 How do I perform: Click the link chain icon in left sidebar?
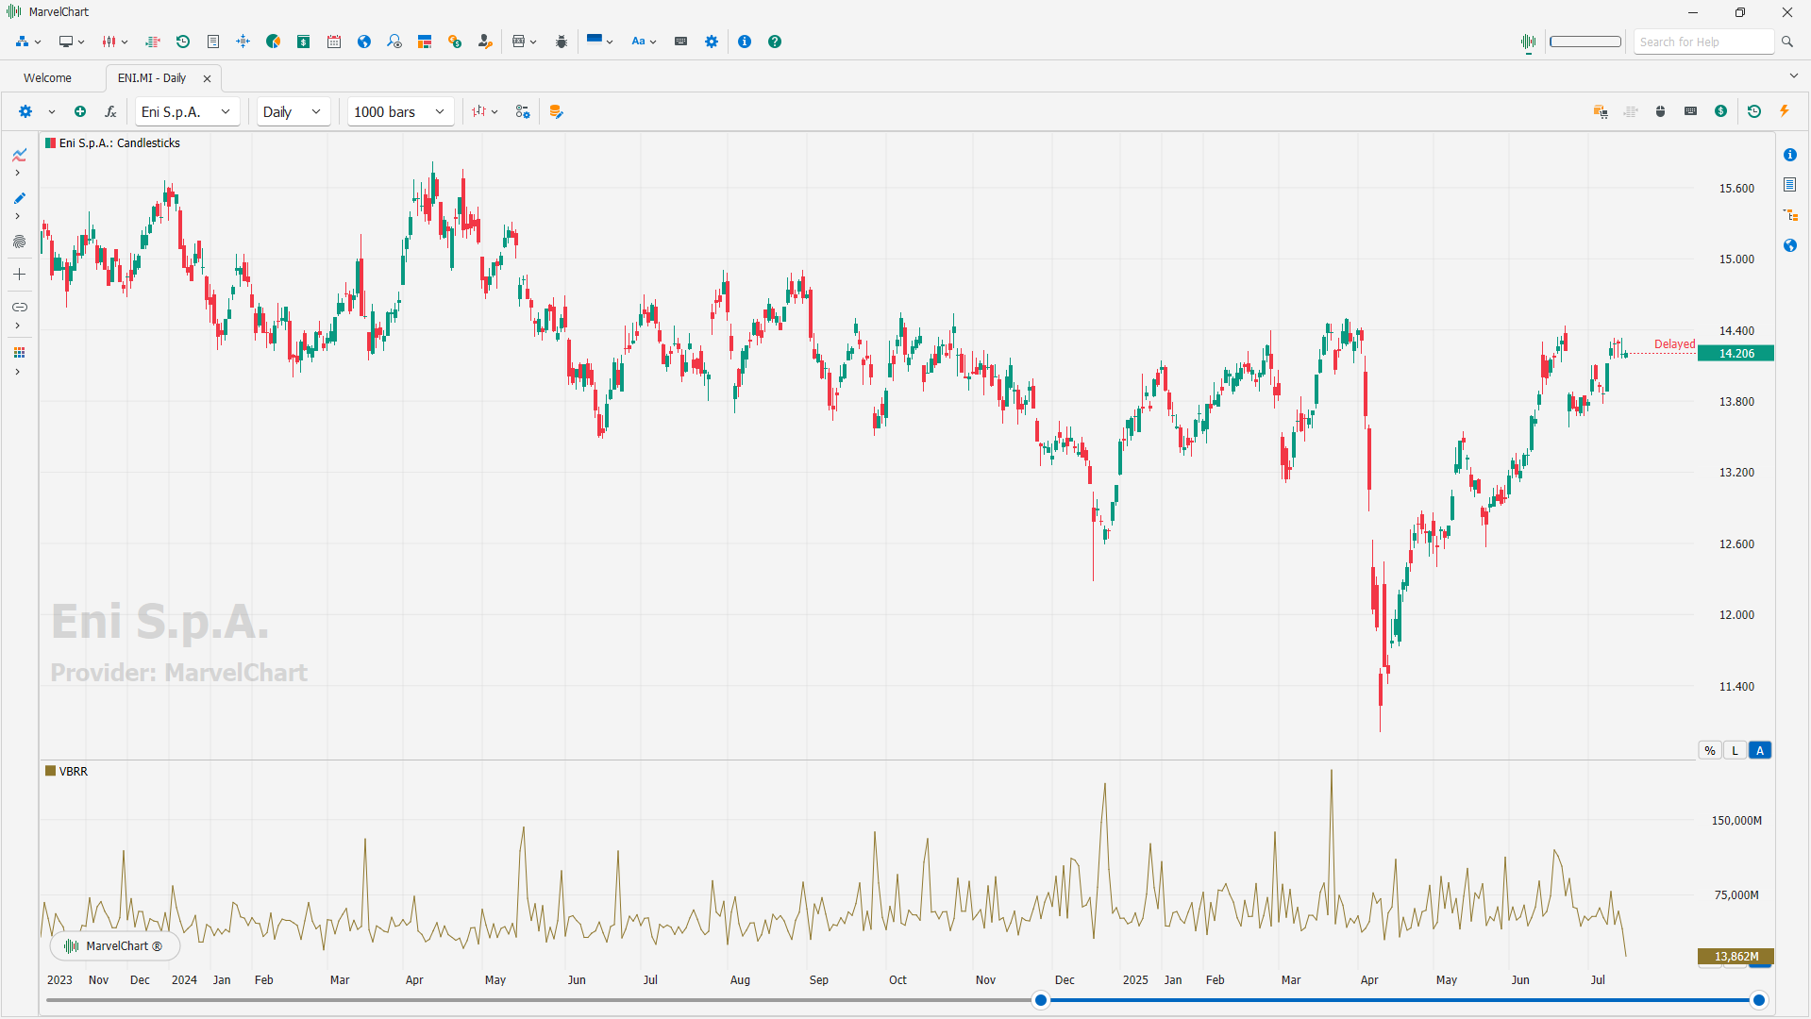click(x=19, y=308)
